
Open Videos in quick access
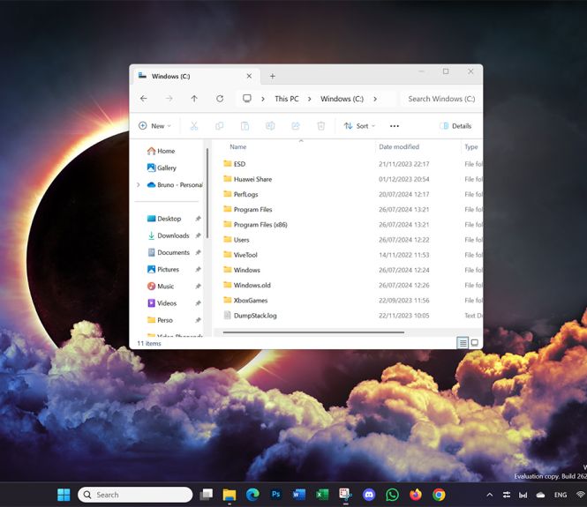tap(162, 303)
